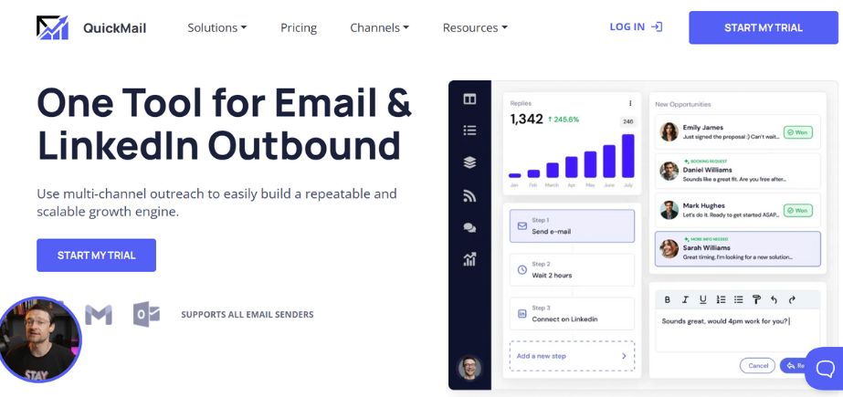
Task: Expand the Channels dropdown menu
Action: [x=379, y=27]
